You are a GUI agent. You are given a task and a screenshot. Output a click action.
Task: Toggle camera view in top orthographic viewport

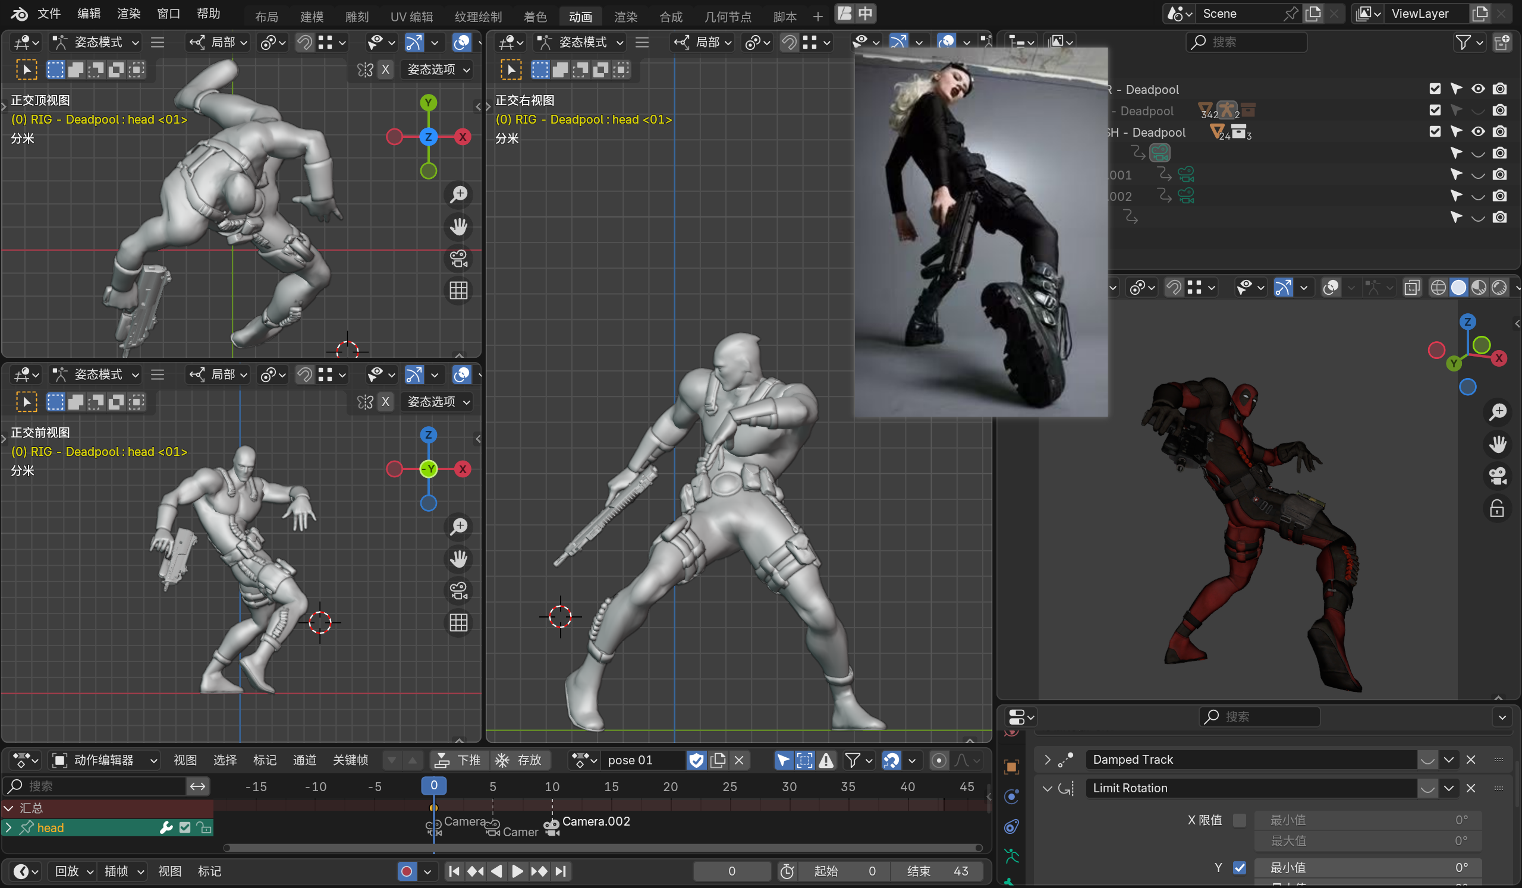tap(459, 259)
